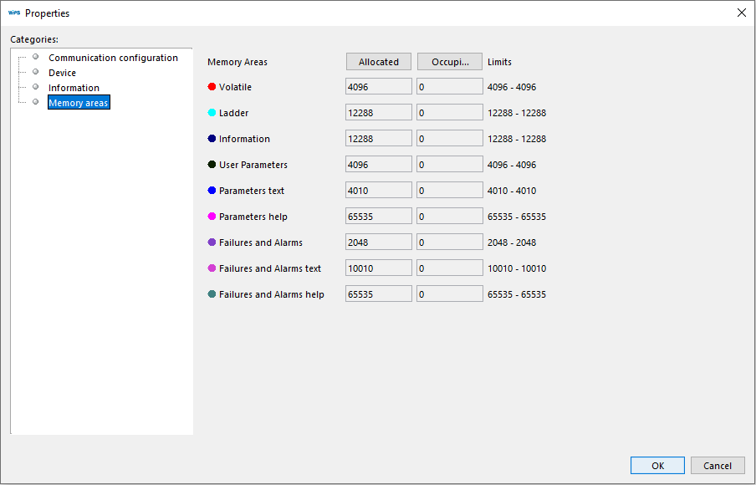Click the purple Failures and Alarms indicator

tap(212, 242)
